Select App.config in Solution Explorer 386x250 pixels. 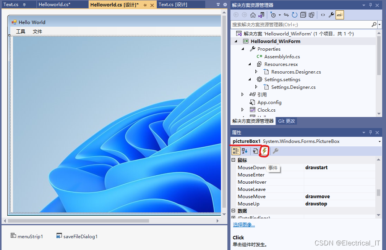(x=269, y=103)
